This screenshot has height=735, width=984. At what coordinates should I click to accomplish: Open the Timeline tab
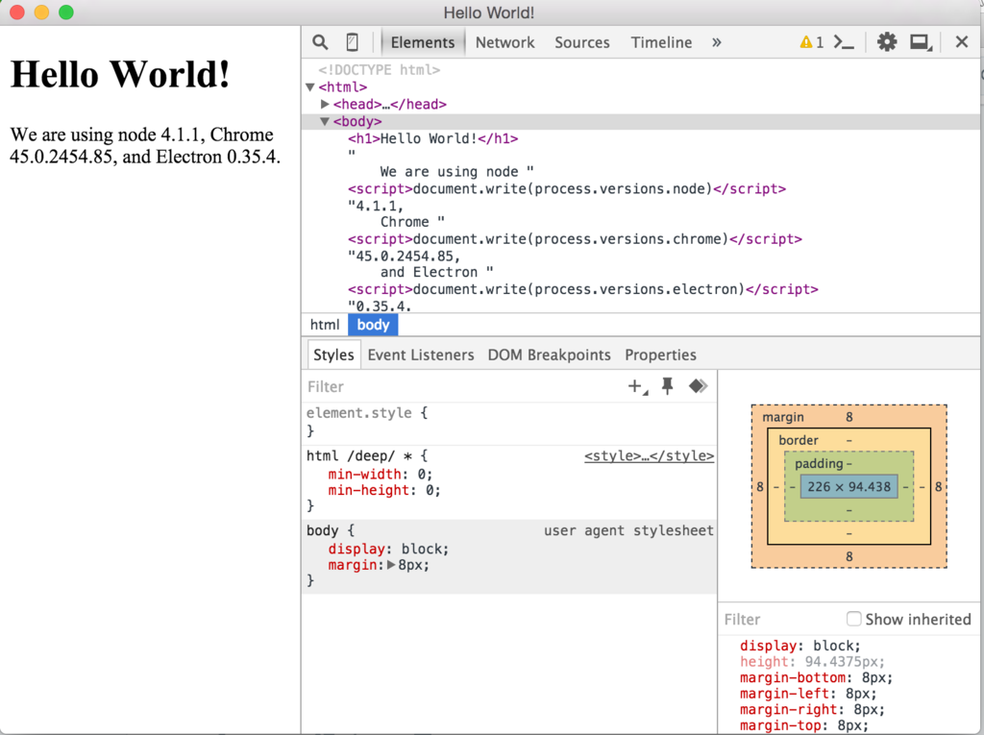point(661,42)
